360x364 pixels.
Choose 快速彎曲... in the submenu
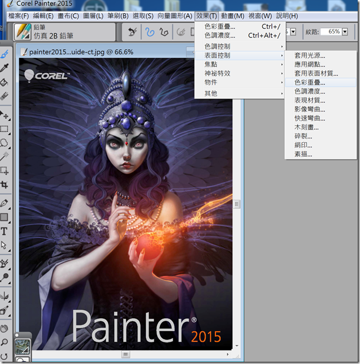[x=320, y=118]
